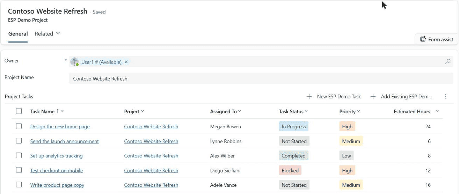
Task: Click the Blocked status badge
Action: [x=290, y=170]
